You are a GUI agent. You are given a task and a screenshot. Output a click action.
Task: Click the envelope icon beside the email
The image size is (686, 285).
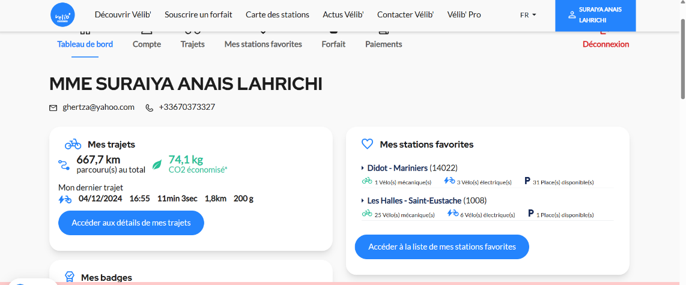53,108
